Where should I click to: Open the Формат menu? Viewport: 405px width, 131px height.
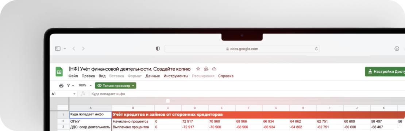click(135, 76)
